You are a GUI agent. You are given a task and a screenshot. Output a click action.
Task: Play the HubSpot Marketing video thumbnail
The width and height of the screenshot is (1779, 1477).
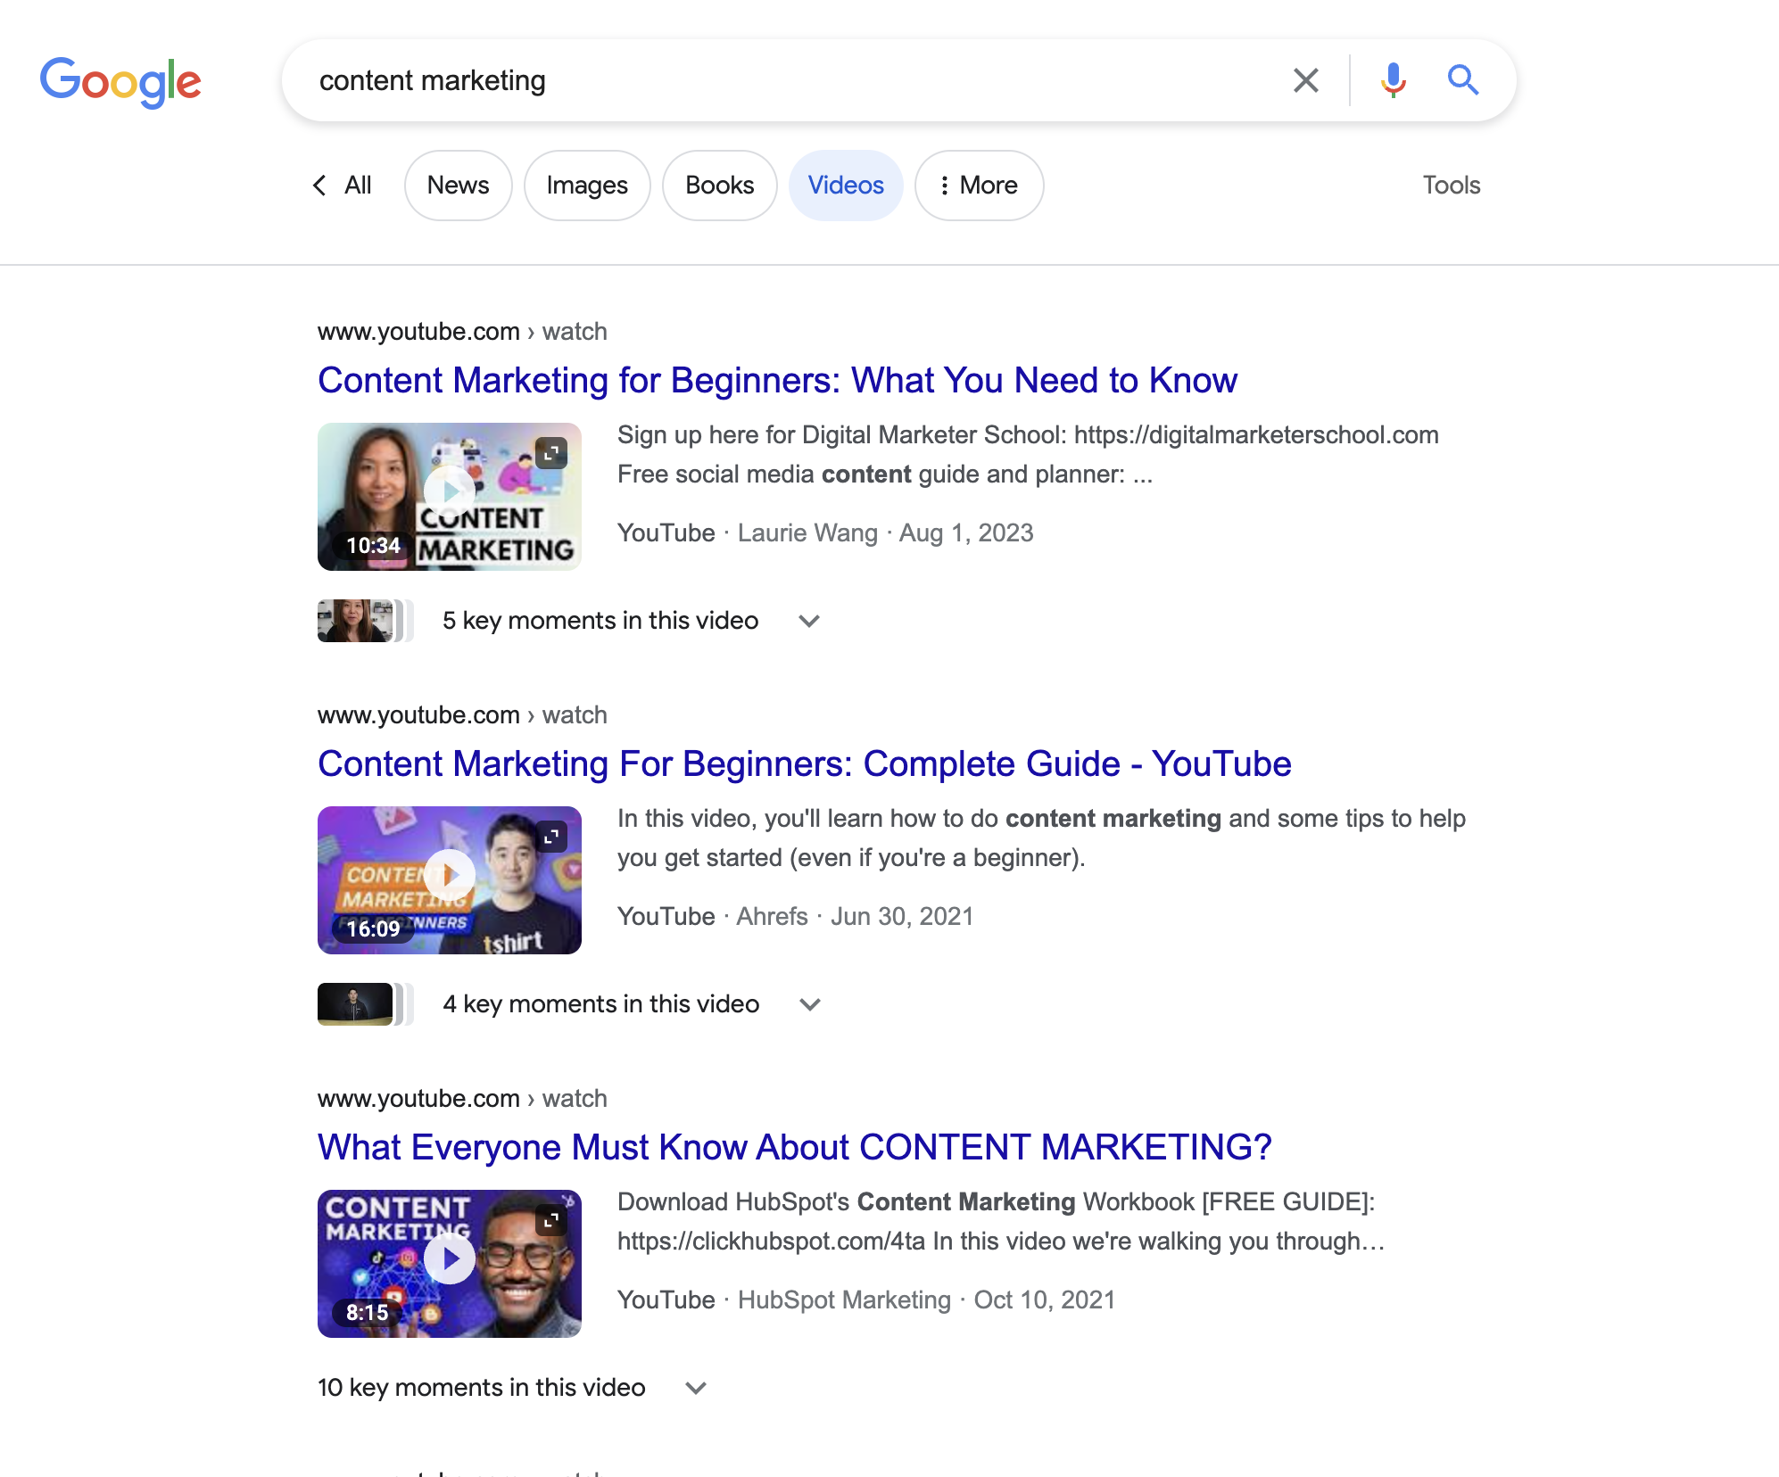(449, 1258)
